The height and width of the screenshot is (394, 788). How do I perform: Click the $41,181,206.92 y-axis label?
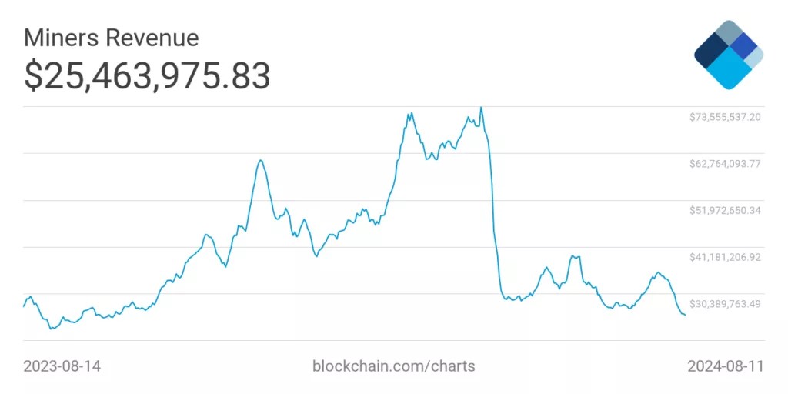pyautogui.click(x=725, y=257)
